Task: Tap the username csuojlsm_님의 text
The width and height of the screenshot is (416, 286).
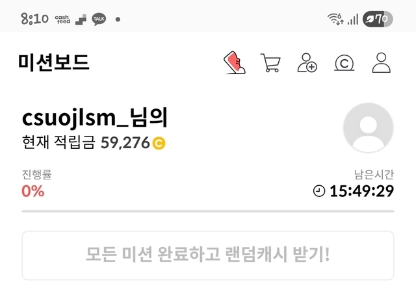Action: click(95, 118)
